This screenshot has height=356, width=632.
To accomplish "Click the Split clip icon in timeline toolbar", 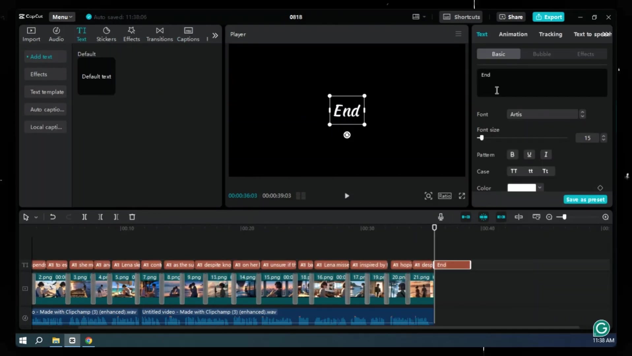I will tap(84, 217).
